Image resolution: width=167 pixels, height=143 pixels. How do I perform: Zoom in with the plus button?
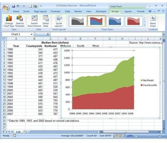(160, 136)
